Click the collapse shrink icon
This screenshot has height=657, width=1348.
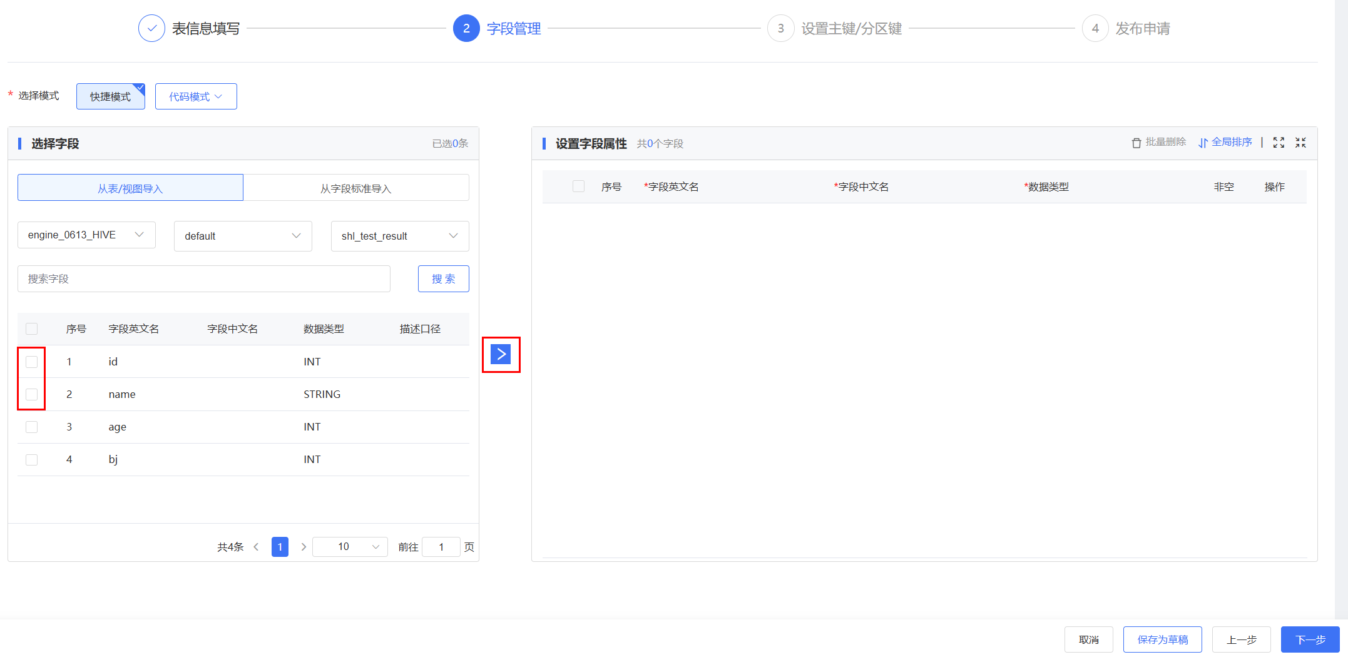[x=1300, y=143]
